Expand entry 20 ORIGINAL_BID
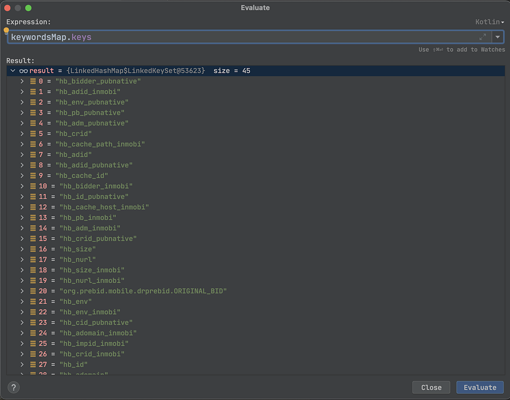 pos(22,291)
